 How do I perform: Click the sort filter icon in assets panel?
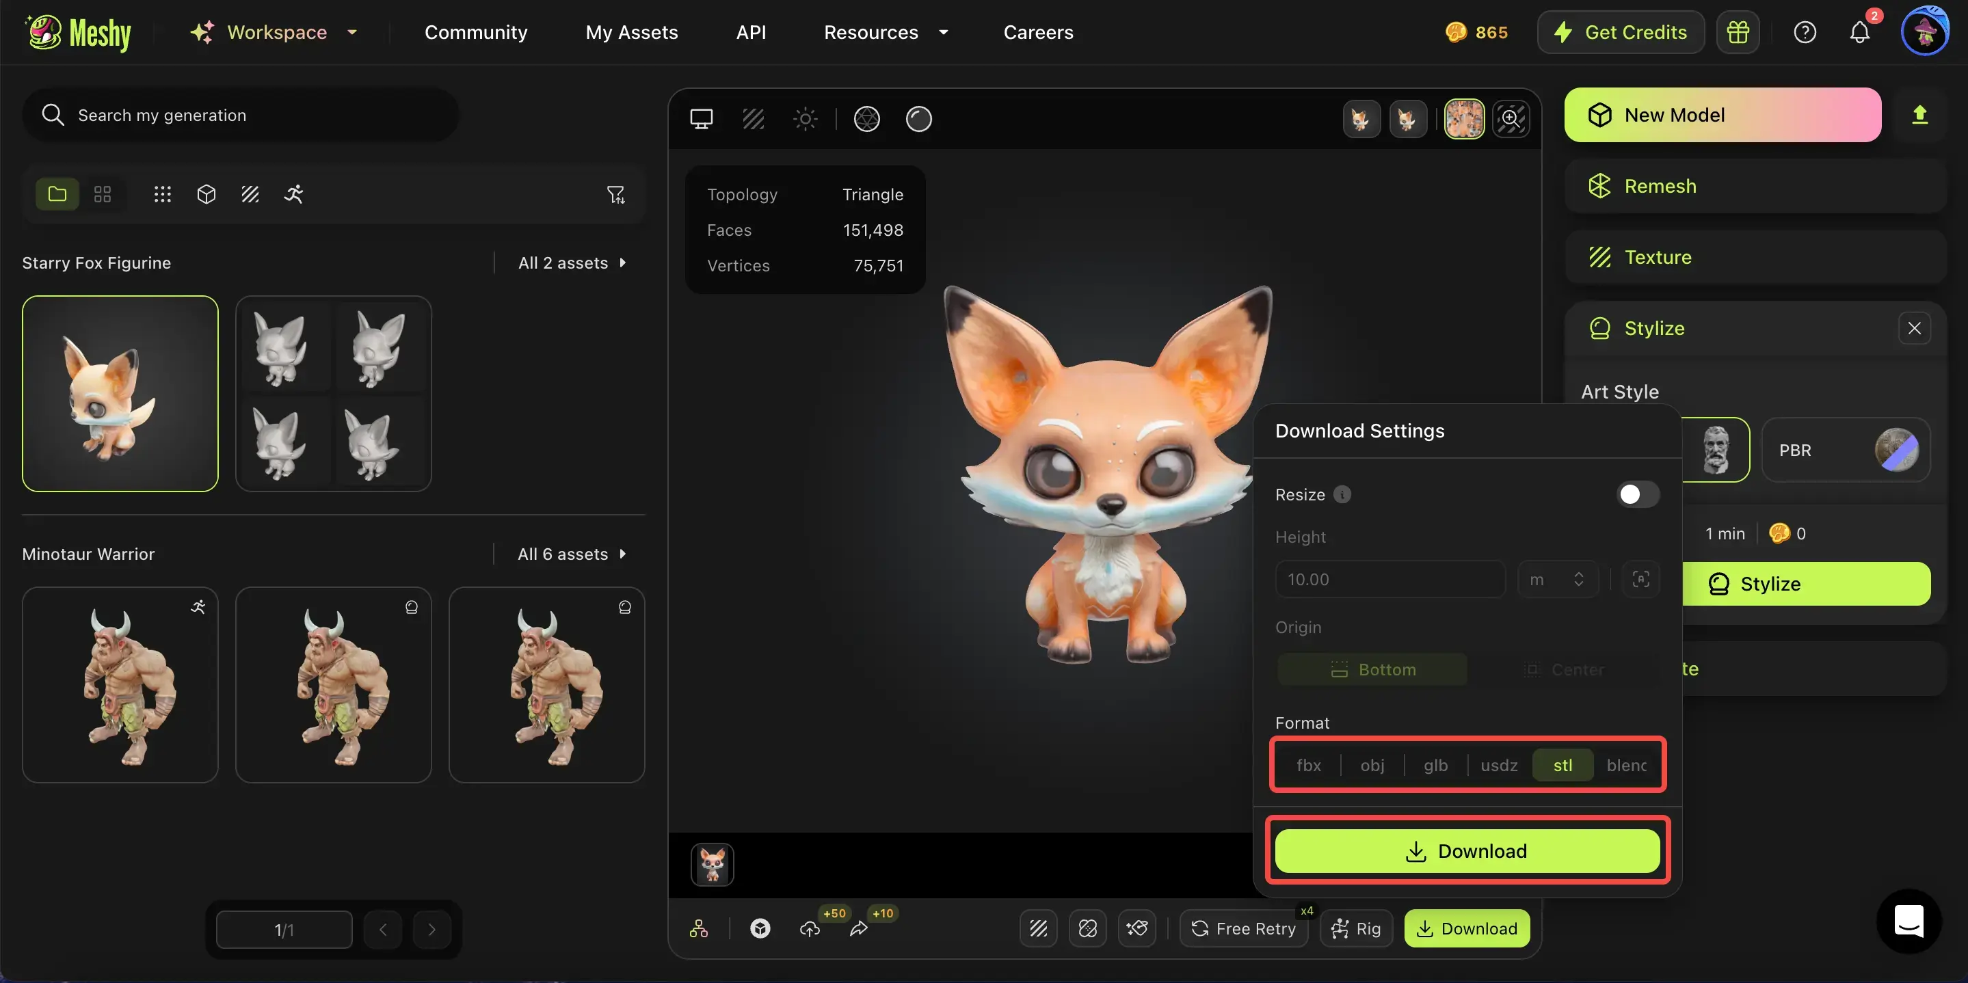(615, 194)
